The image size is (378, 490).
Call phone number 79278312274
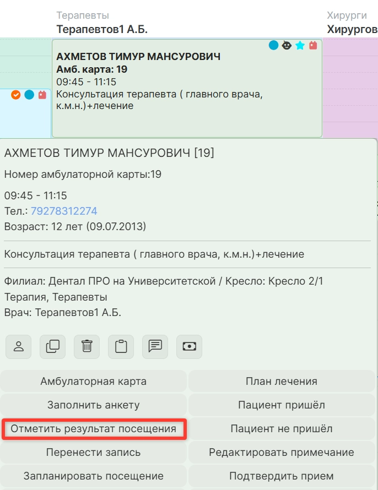click(64, 211)
